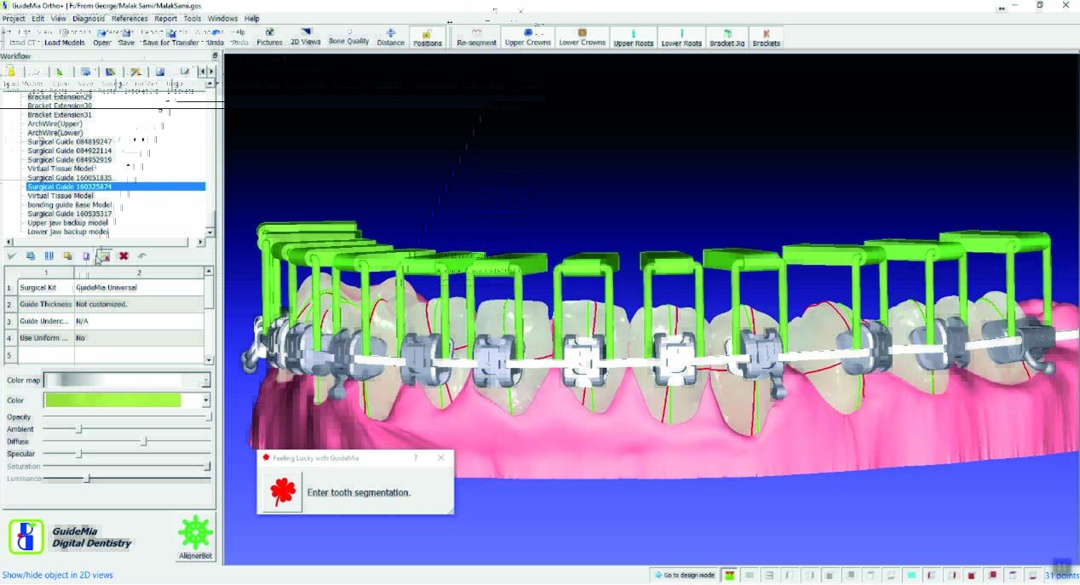Click the red clover Feeling Lucky icon

coord(282,492)
